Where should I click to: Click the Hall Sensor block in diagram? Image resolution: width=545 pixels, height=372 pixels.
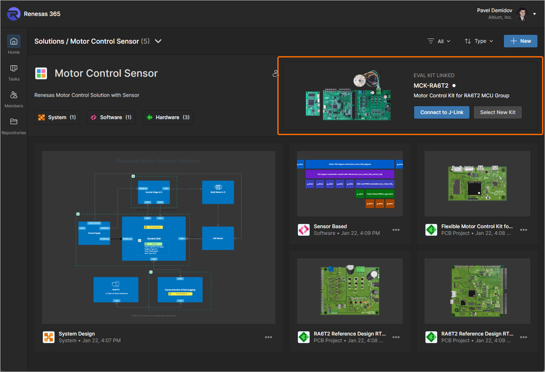pos(218,238)
